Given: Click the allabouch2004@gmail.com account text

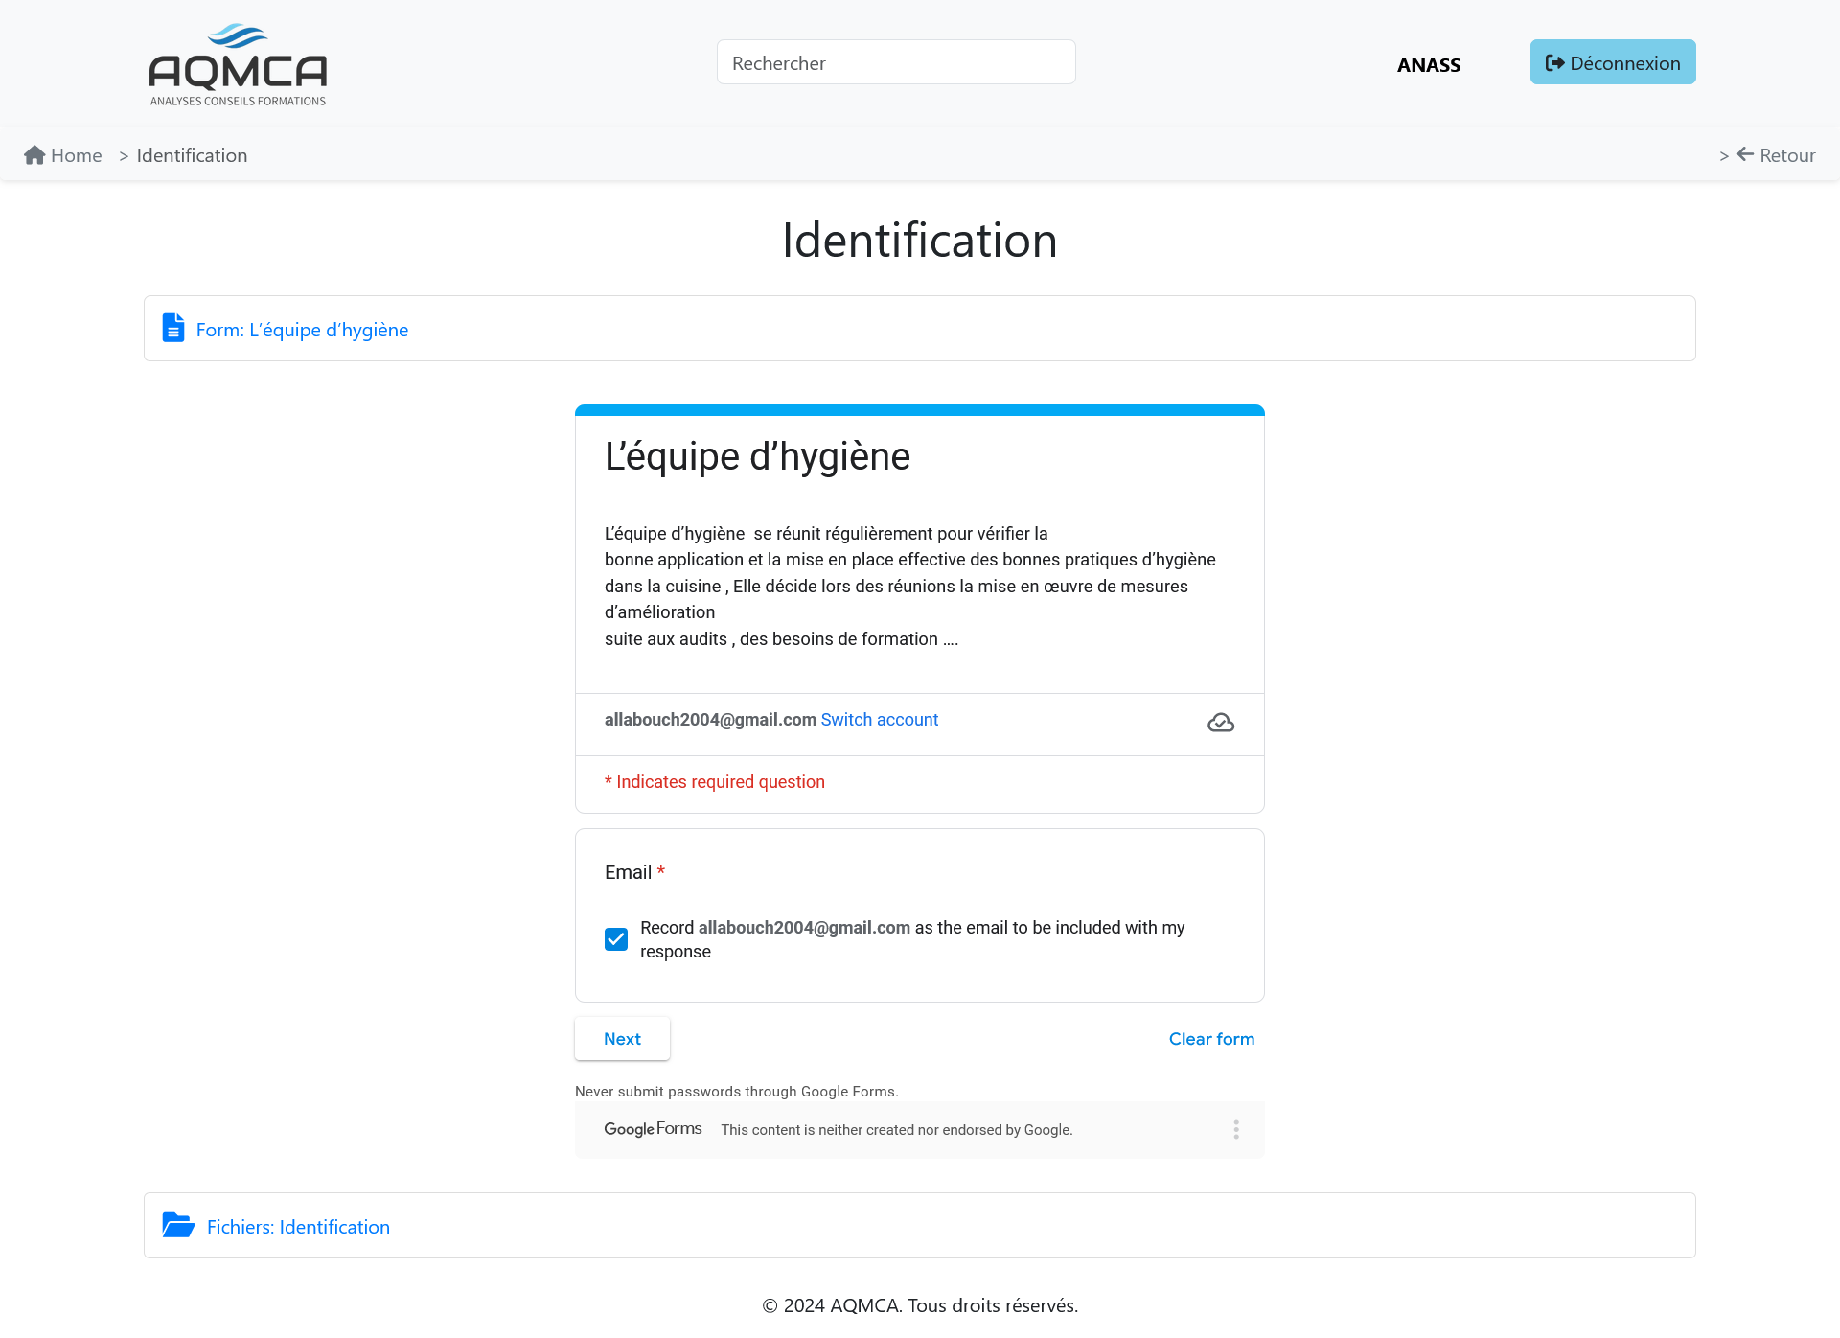Looking at the screenshot, I should 710,720.
